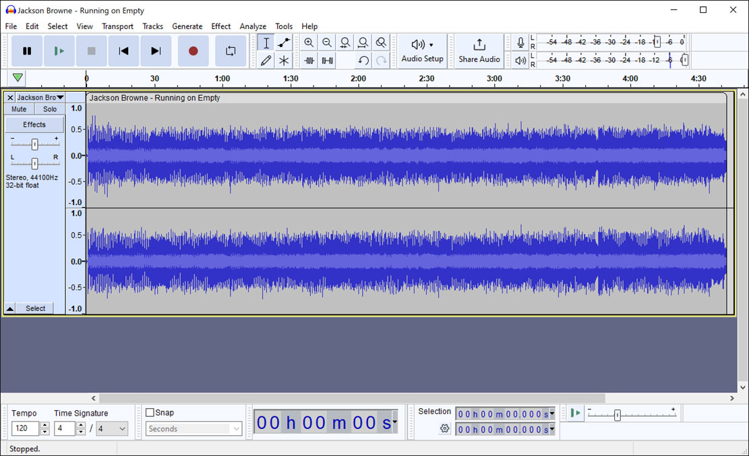Click Silence audio selection icon
749x456 pixels.
[x=327, y=60]
